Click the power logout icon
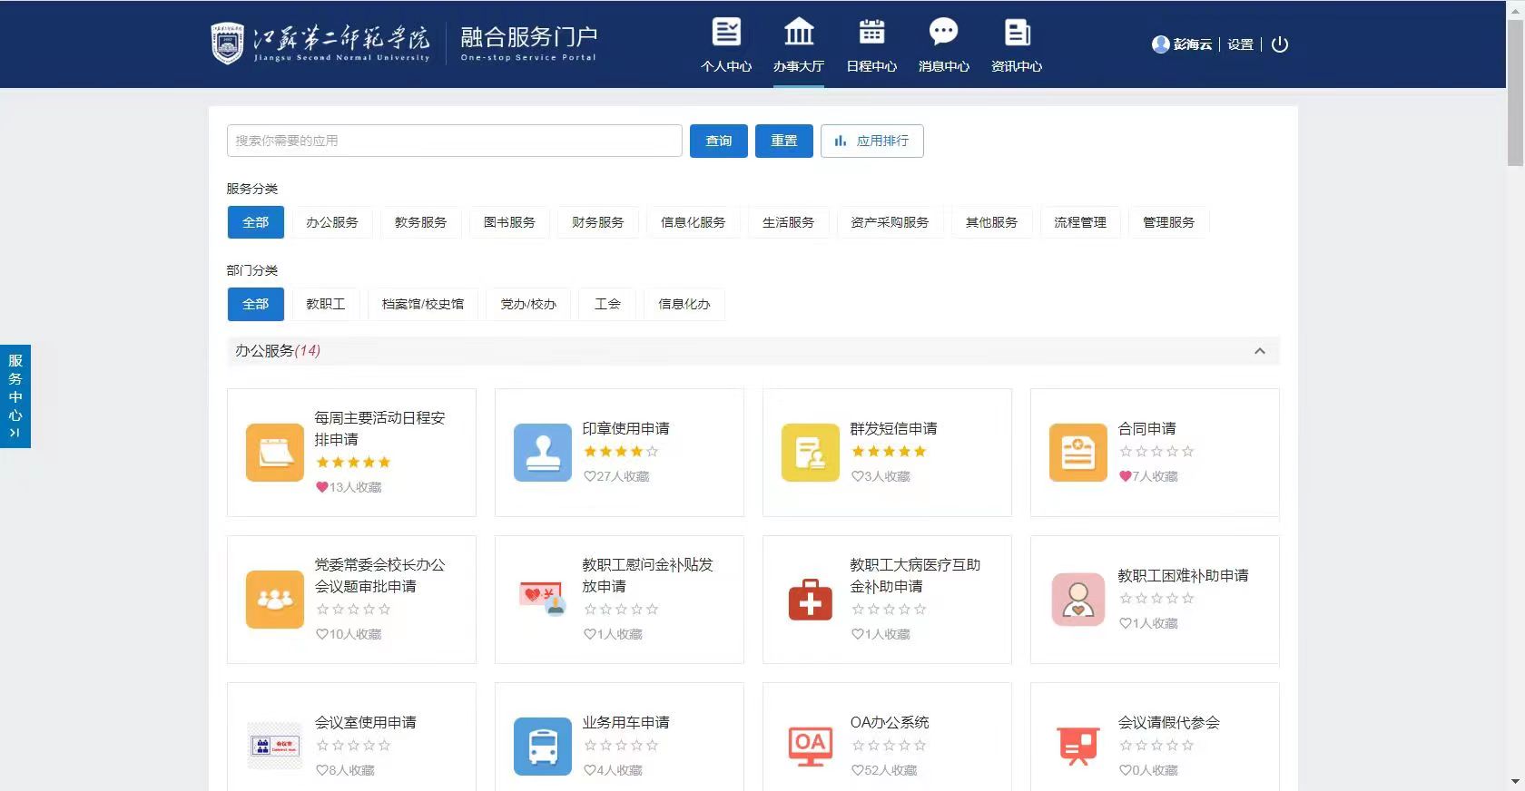 click(1280, 44)
